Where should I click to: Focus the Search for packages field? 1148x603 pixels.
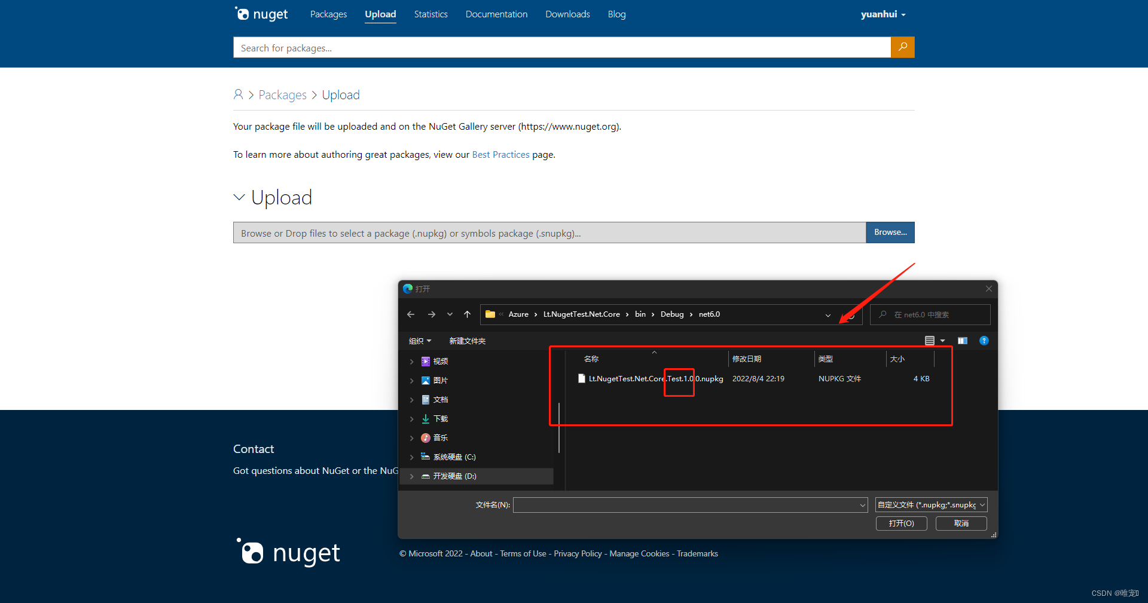[562, 47]
